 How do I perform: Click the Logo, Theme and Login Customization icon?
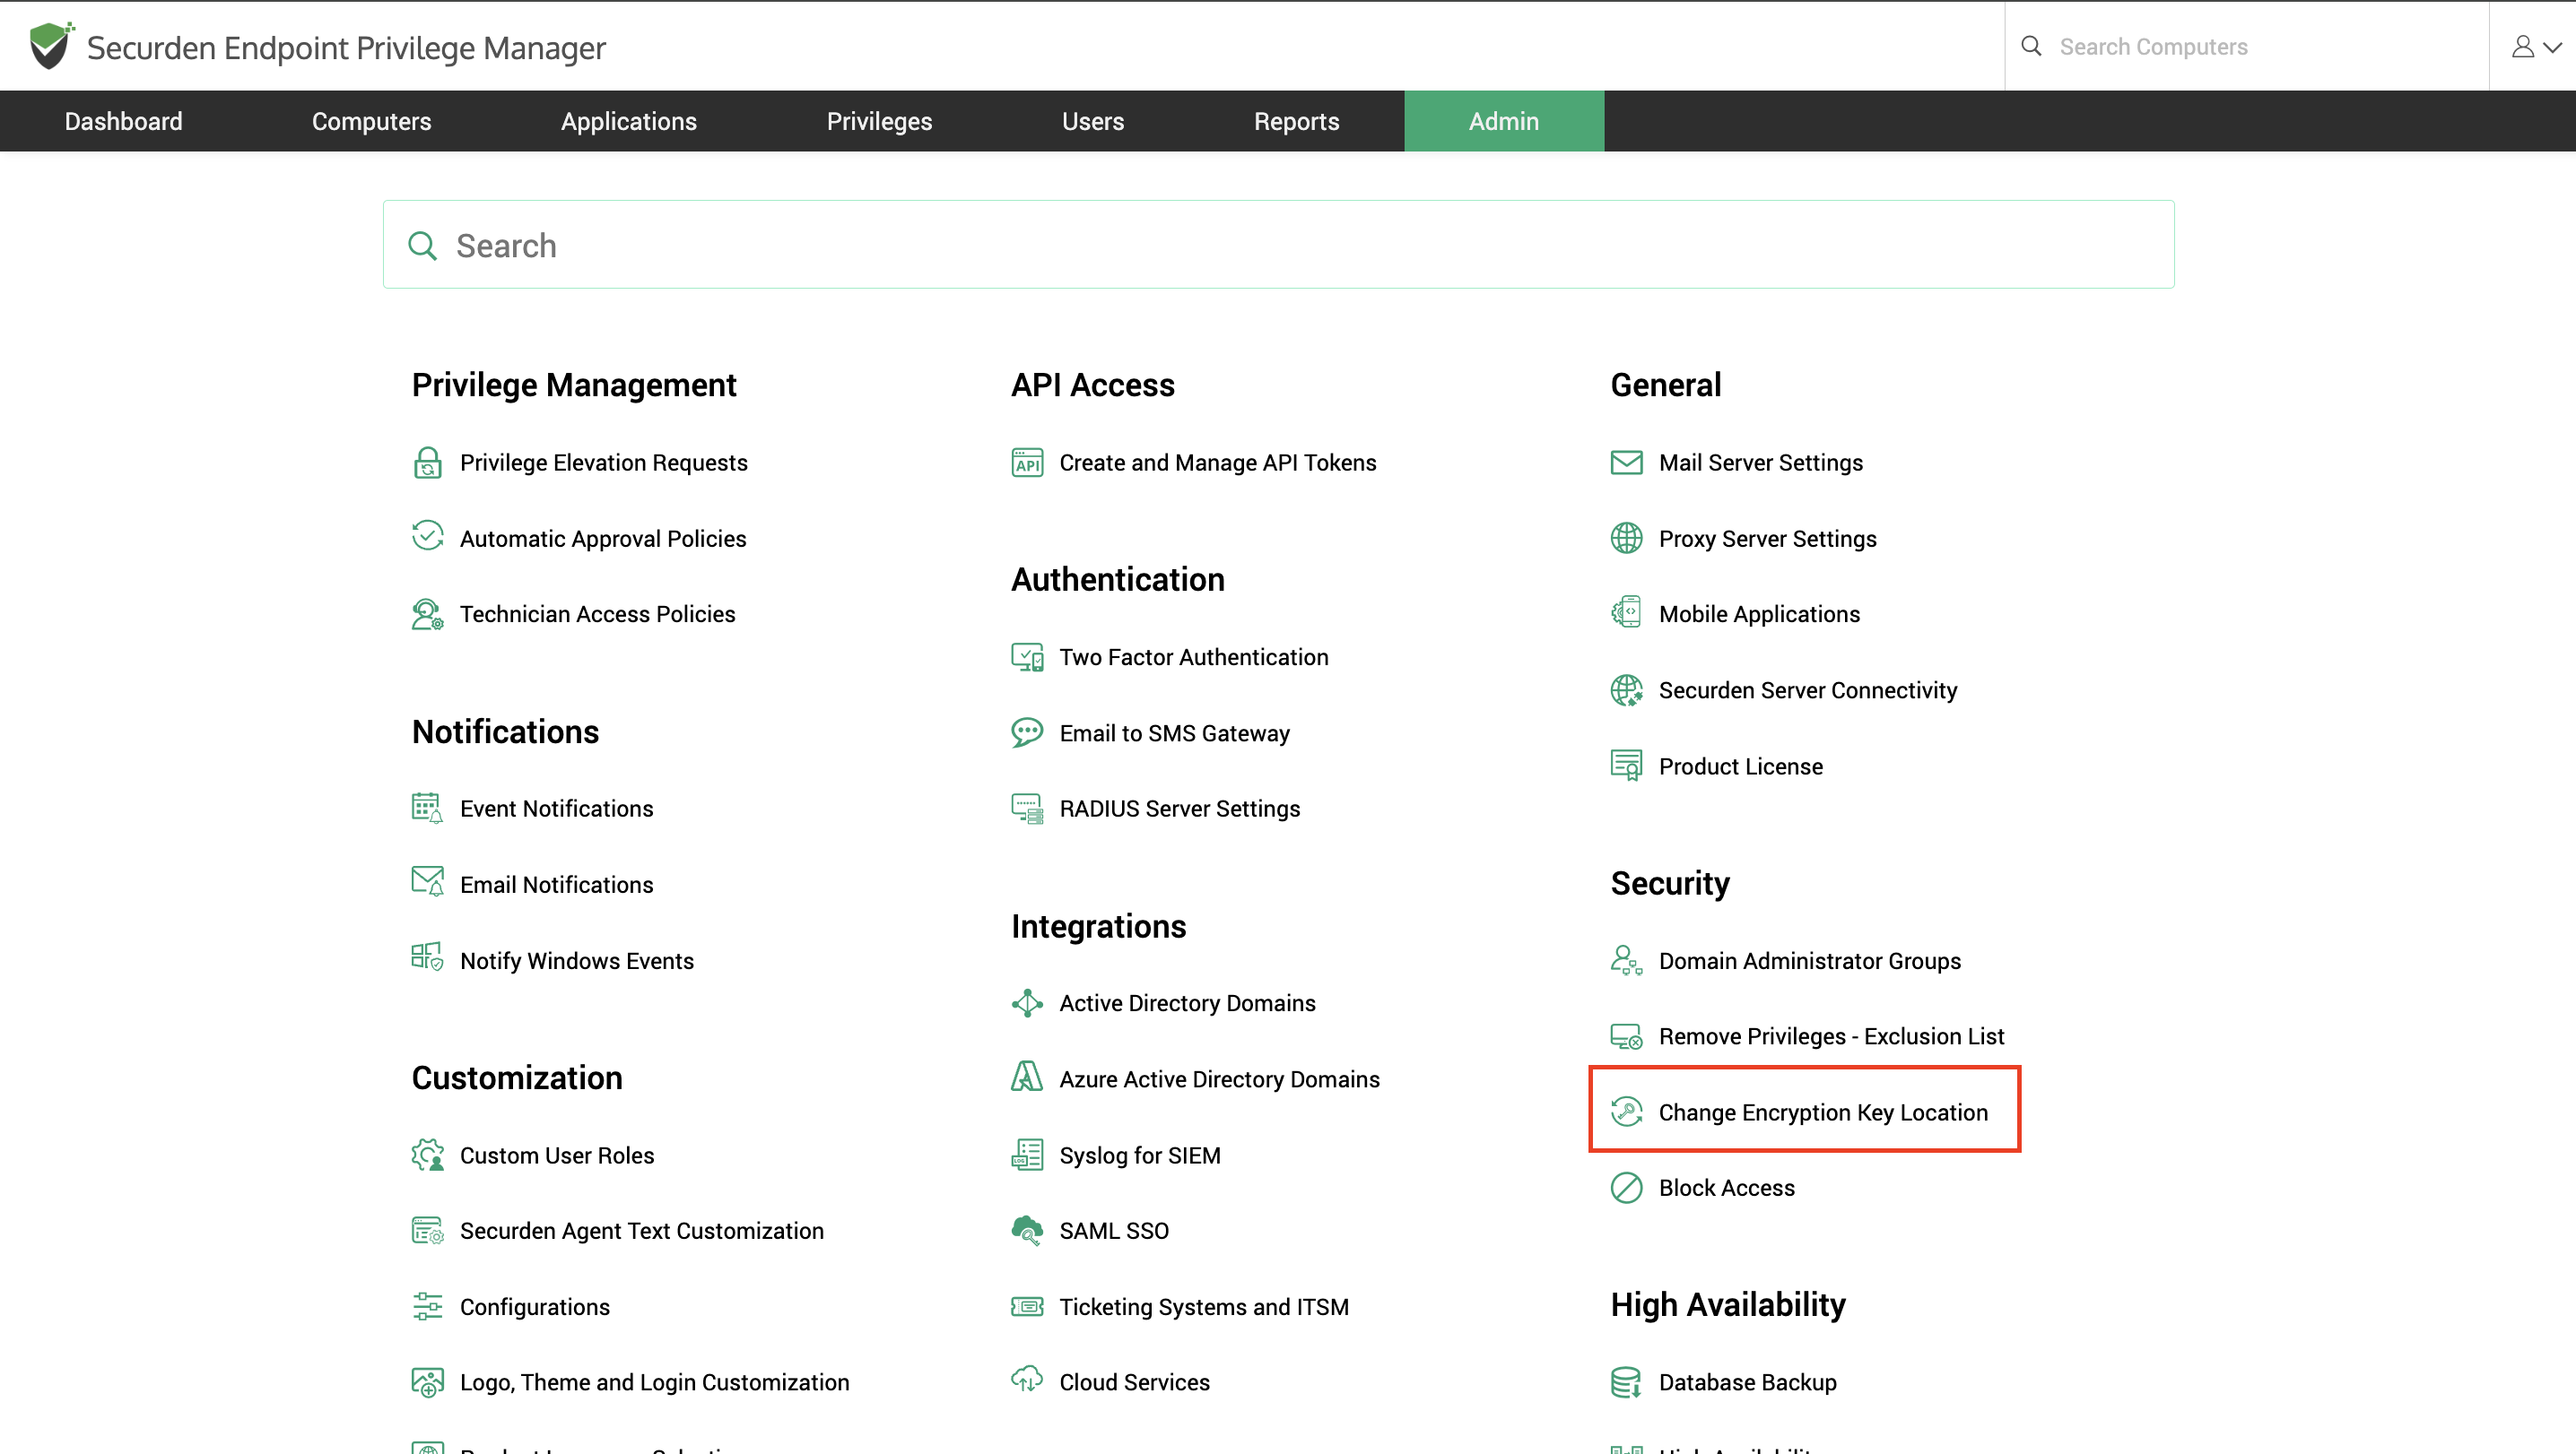427,1382
